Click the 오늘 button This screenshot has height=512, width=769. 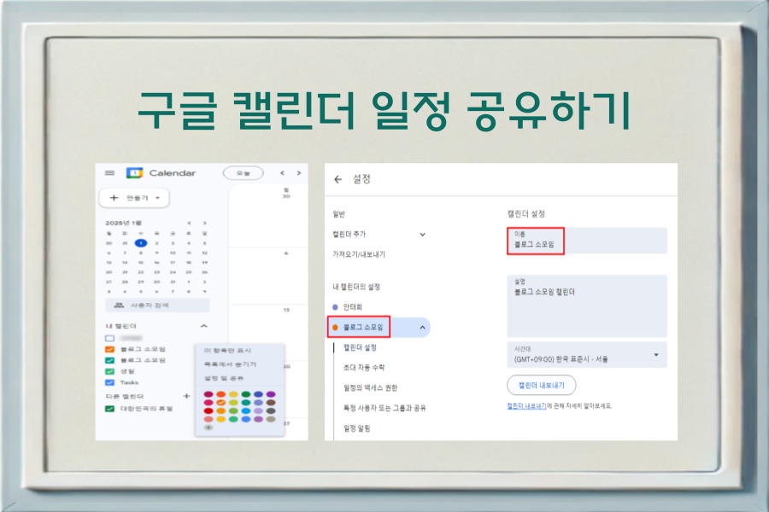pyautogui.click(x=244, y=173)
